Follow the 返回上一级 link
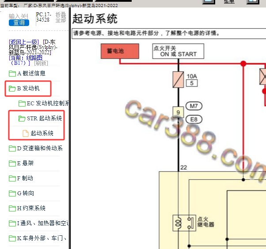Image resolution: width=266 pixels, height=249 pixels. click(x=24, y=42)
